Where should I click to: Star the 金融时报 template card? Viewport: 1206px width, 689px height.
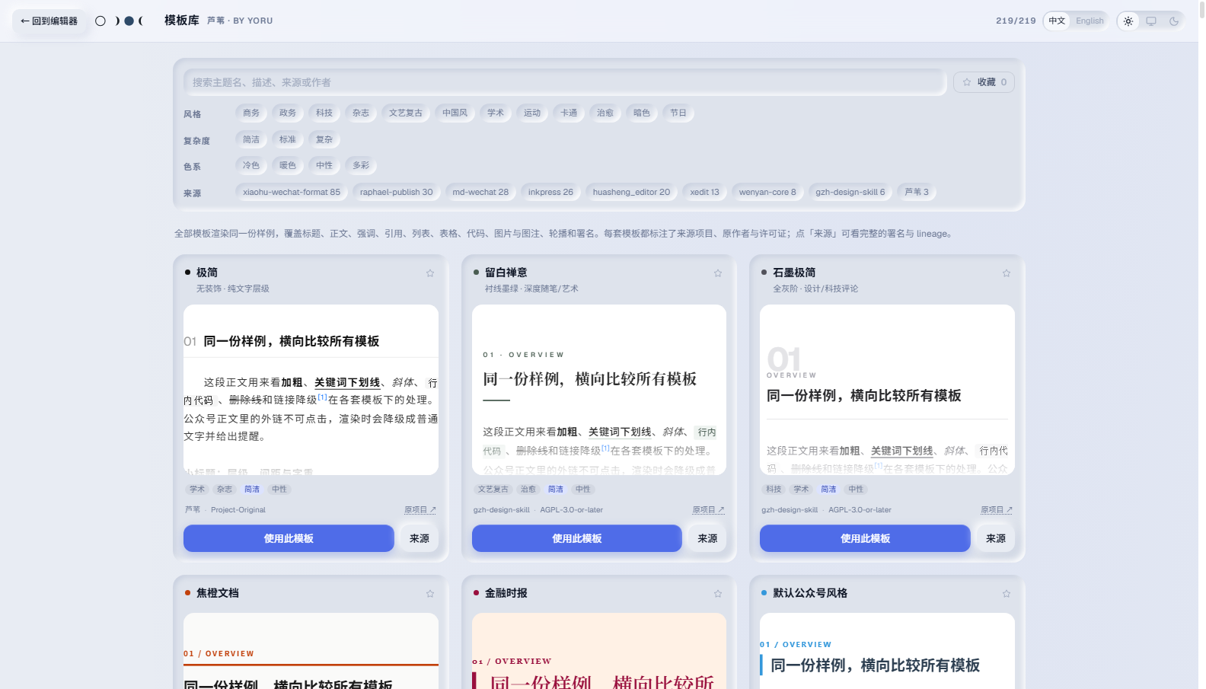tap(718, 594)
